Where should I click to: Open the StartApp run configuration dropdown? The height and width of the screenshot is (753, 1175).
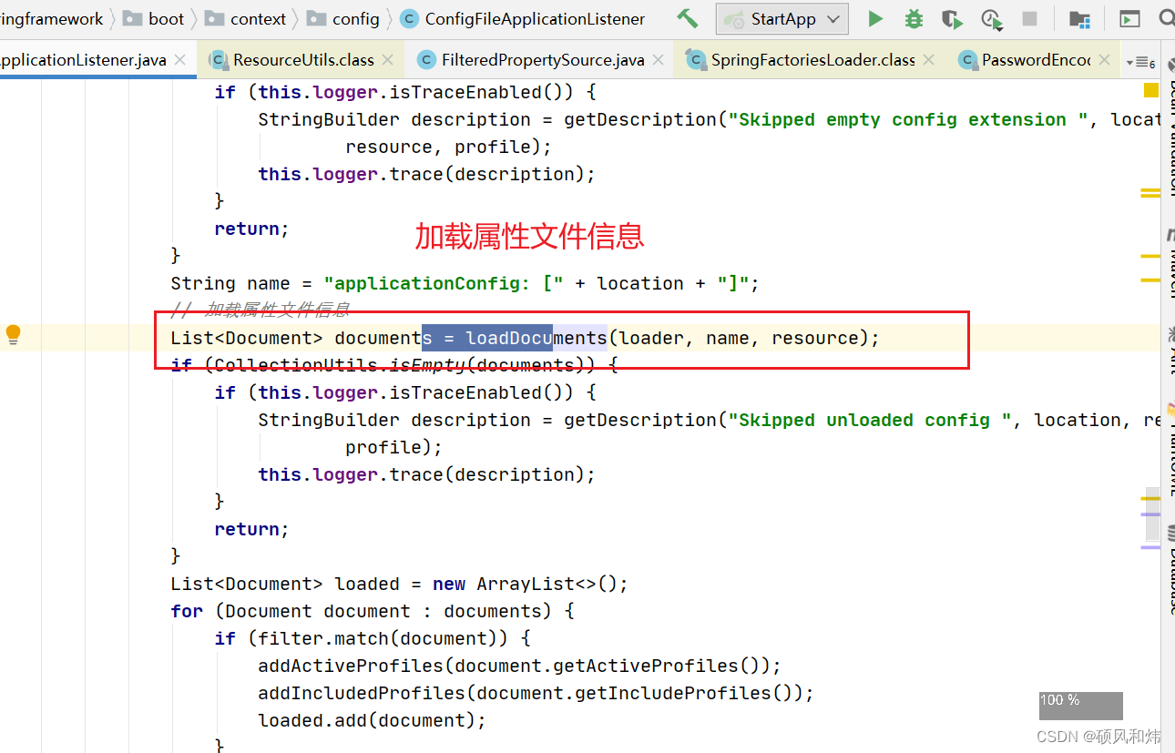782,19
